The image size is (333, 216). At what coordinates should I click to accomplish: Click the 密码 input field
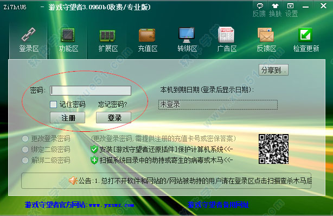[x=91, y=91]
